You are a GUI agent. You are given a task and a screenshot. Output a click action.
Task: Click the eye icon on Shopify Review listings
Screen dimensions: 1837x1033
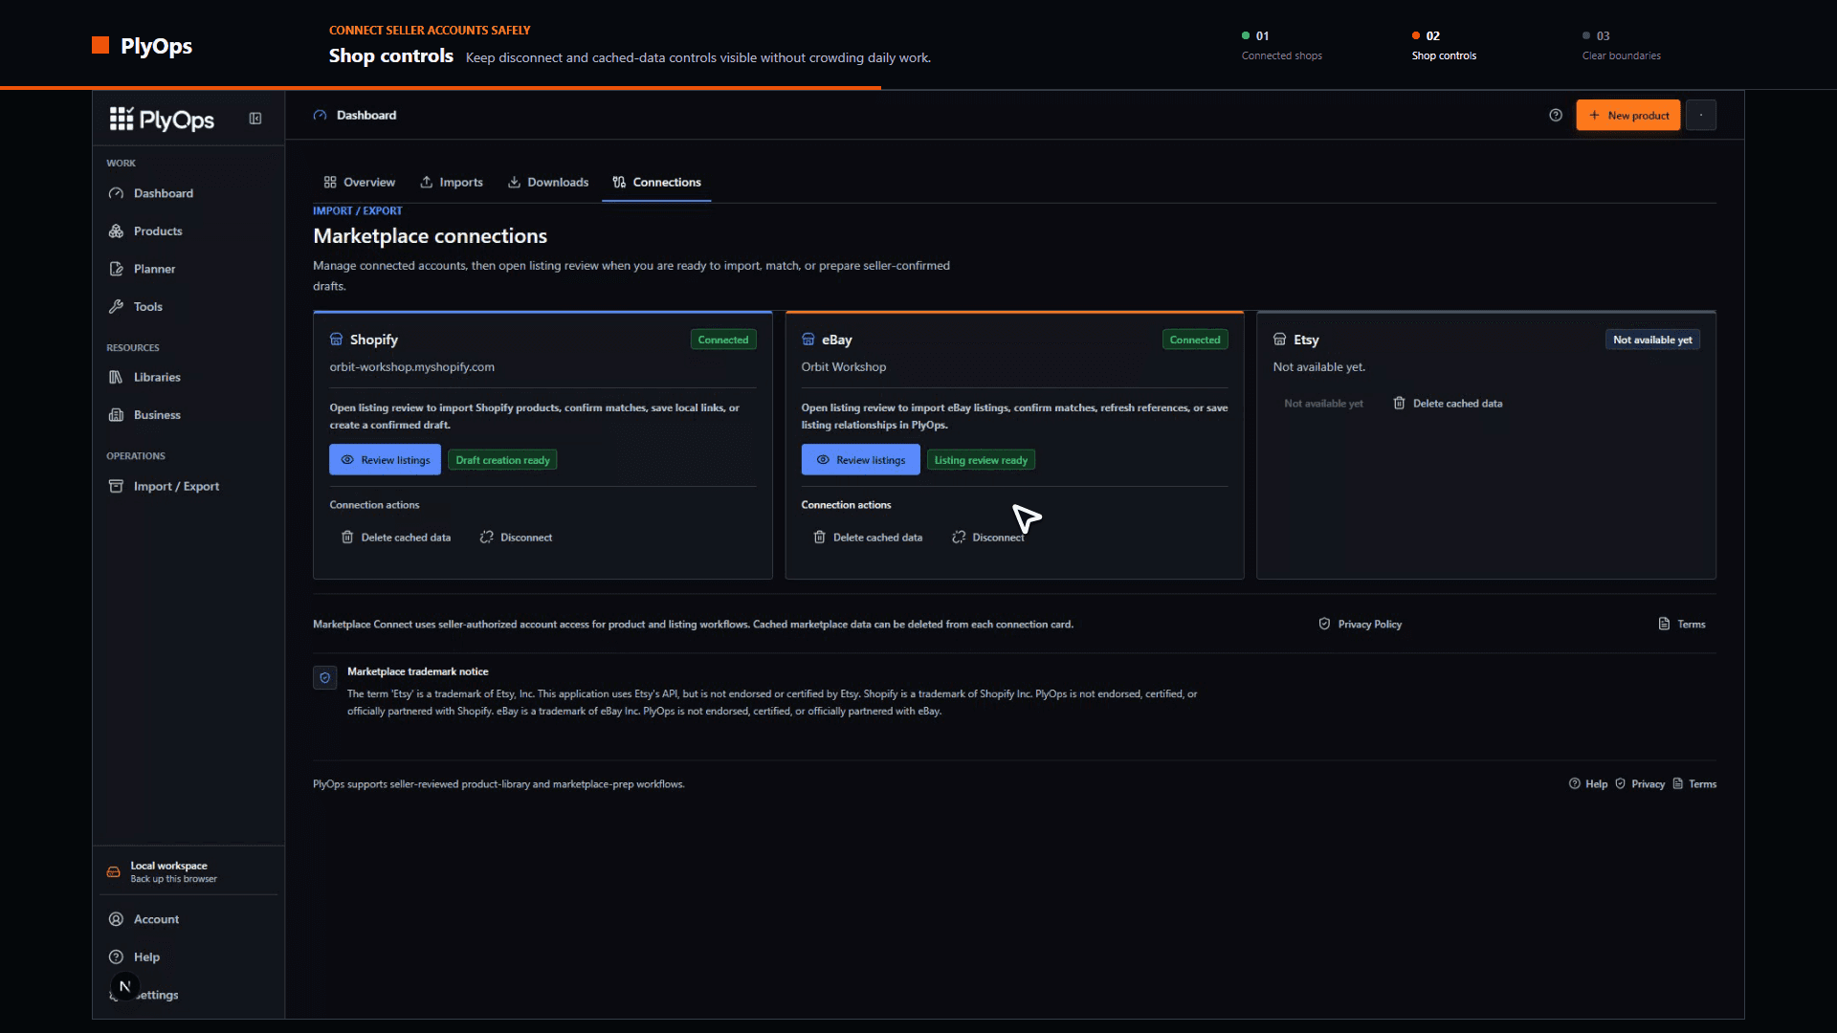[347, 460]
